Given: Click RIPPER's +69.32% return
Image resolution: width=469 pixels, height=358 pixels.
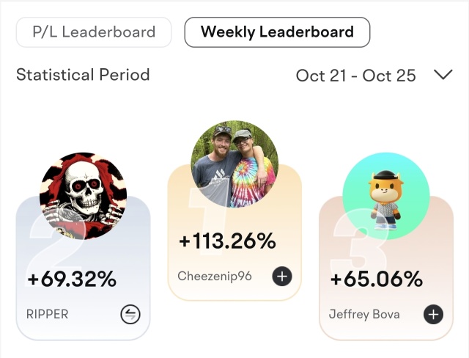Looking at the screenshot, I should (x=72, y=280).
